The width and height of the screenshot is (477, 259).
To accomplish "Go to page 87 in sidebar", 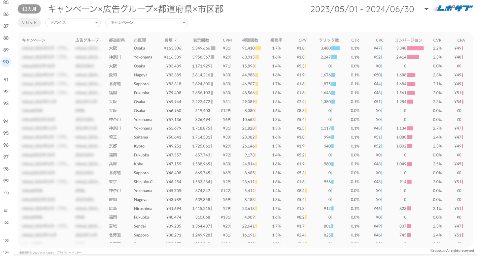I will 6,26.
